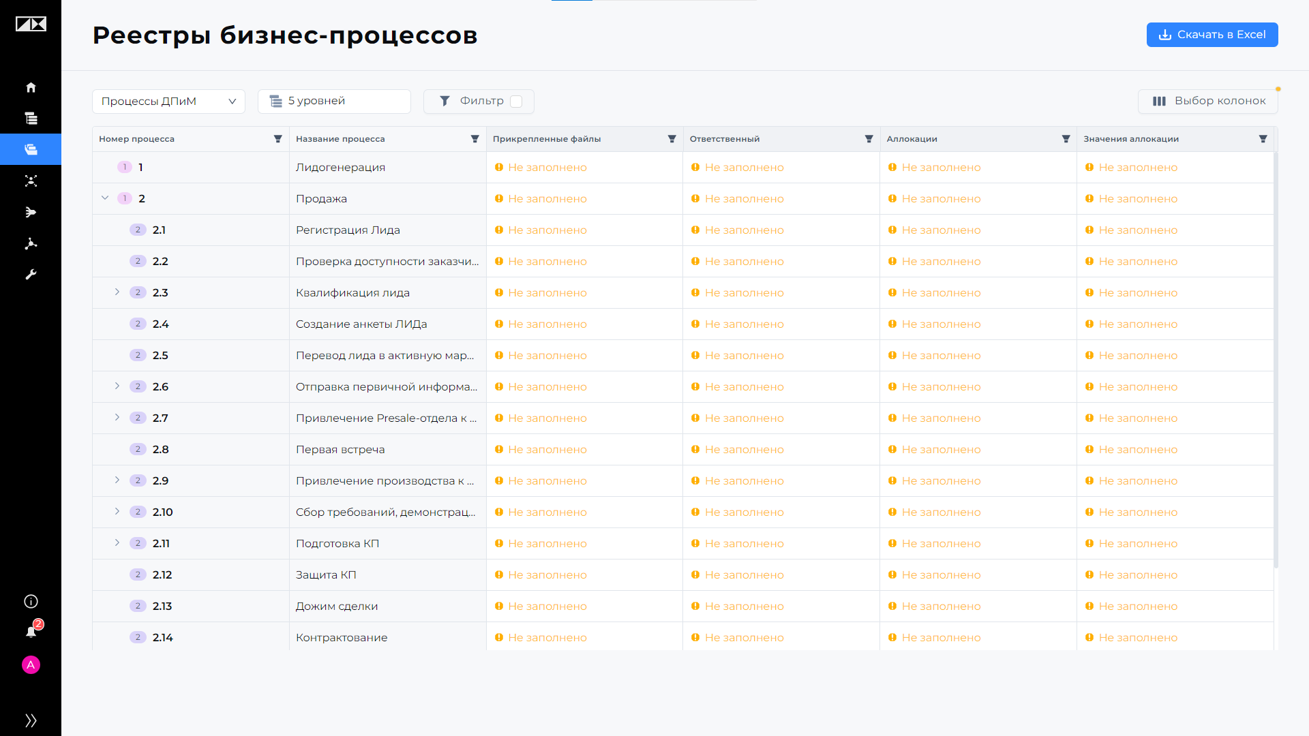Select the Первая встреча process name
The image size is (1309, 736).
coord(340,450)
